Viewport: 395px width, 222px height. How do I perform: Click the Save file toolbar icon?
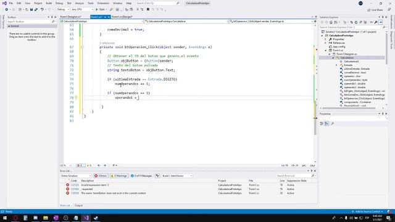(x=31, y=9)
